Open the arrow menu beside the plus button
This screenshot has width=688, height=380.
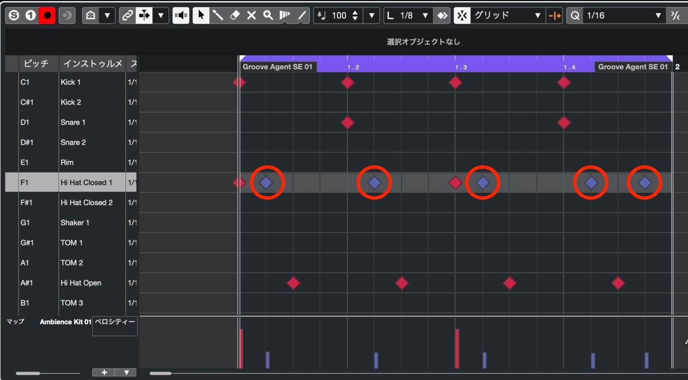[x=126, y=373]
